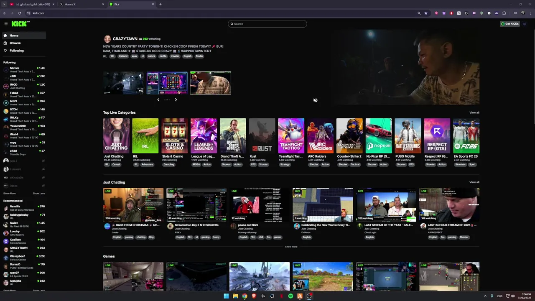Open the EA Sports FC 26 category card
The width and height of the screenshot is (535, 301).
click(x=466, y=136)
